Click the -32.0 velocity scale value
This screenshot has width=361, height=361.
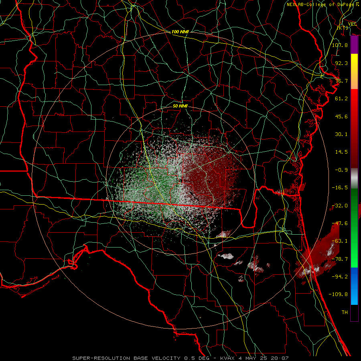(x=340, y=206)
